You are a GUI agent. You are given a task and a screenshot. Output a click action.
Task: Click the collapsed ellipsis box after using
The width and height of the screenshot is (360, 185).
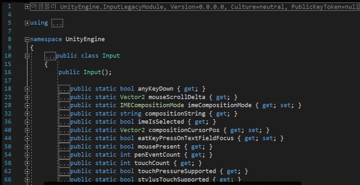click(x=57, y=23)
